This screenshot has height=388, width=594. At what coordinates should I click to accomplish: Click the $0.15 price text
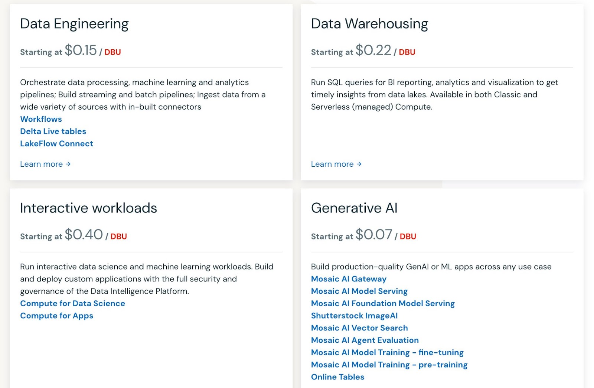click(x=81, y=50)
